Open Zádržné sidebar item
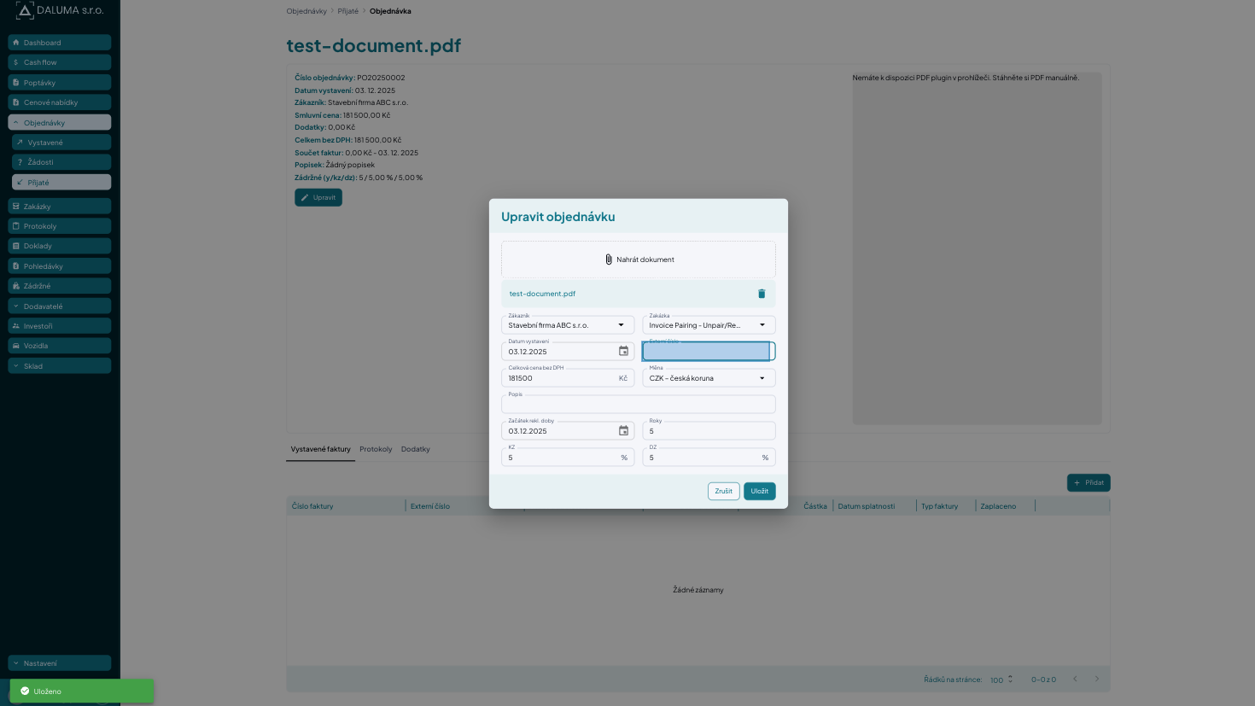 point(60,286)
